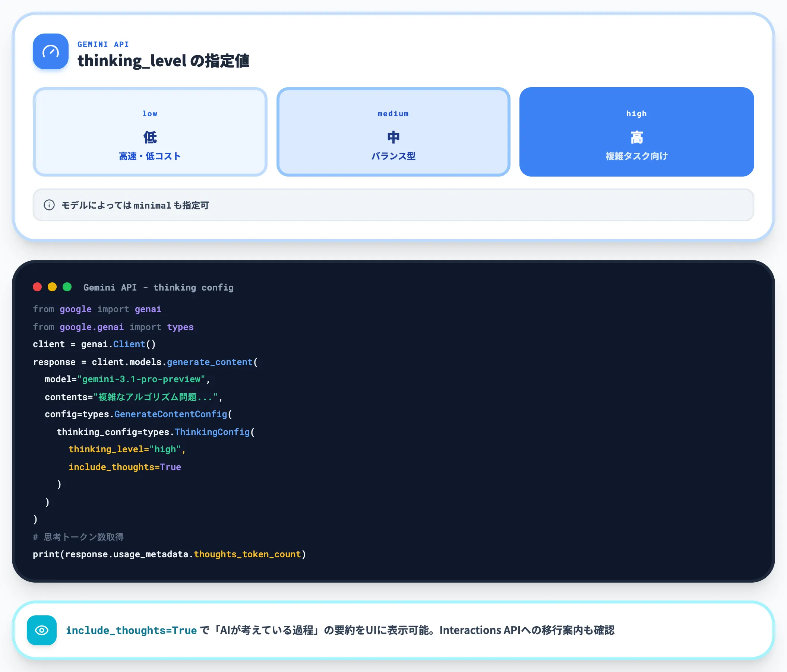Click the '複雑タスク向け' caption
Image resolution: width=787 pixels, height=672 pixels.
tap(636, 156)
